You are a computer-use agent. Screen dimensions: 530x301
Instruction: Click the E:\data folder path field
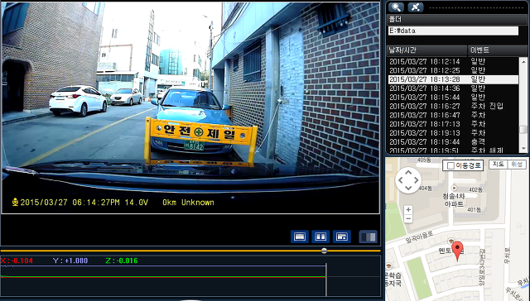tap(453, 31)
